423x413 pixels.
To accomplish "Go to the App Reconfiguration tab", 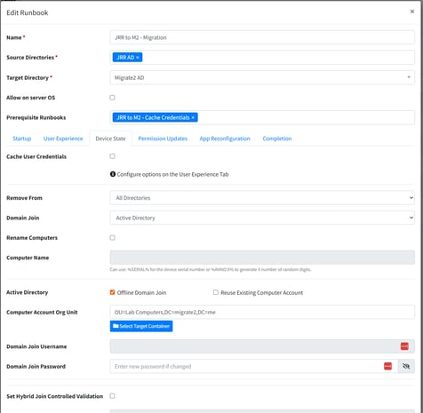I will point(225,139).
